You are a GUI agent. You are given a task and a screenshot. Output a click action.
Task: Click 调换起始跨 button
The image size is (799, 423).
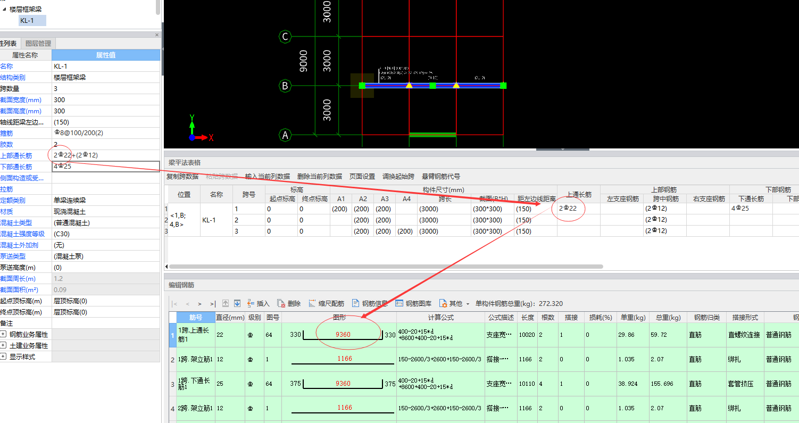click(x=398, y=176)
